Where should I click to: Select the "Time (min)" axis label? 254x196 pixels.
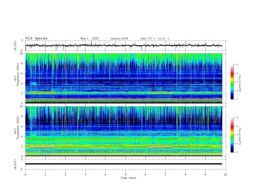point(128,178)
